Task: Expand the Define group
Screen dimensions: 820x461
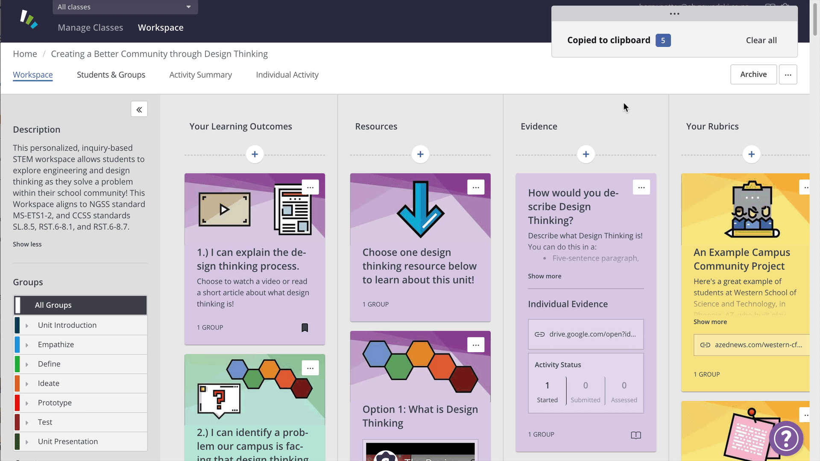Action: click(27, 365)
